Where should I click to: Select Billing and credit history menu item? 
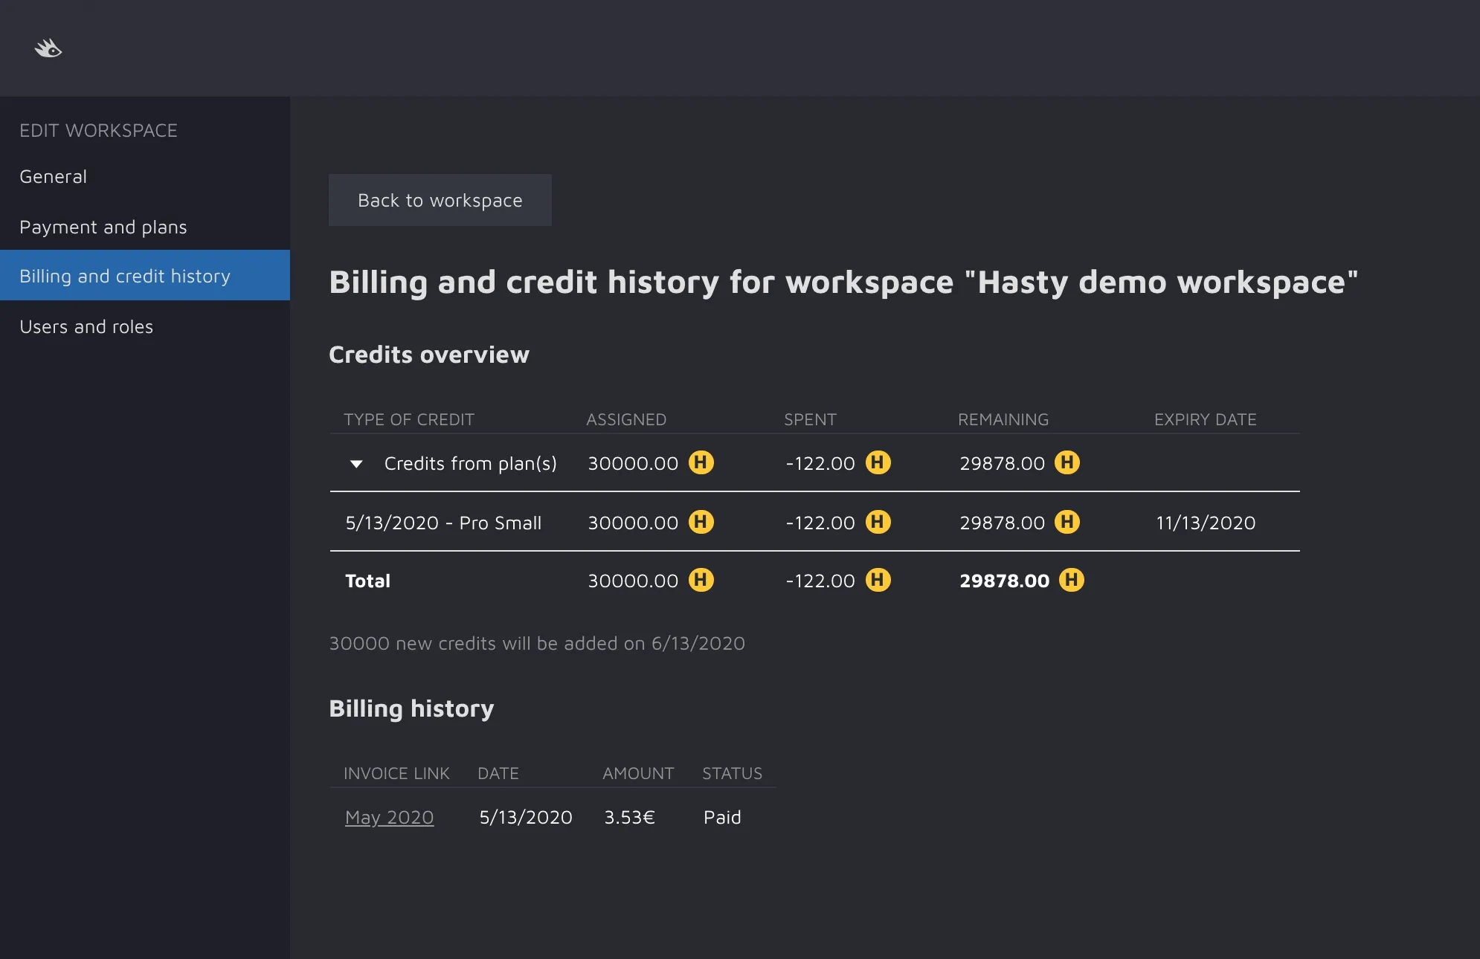[125, 277]
